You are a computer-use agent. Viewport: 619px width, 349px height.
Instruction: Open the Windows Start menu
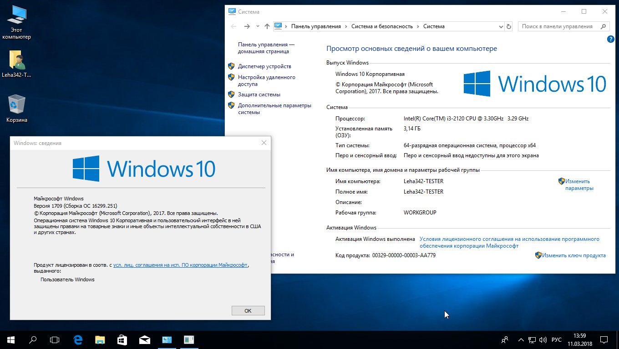click(11, 339)
